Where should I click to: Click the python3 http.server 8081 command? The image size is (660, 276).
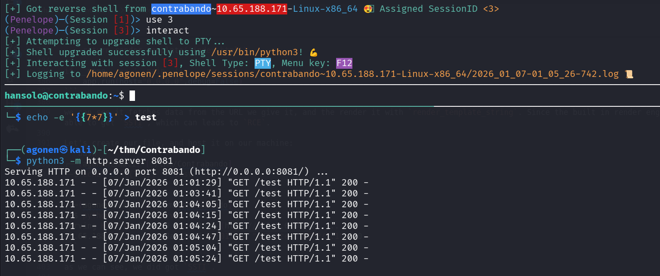tap(99, 161)
